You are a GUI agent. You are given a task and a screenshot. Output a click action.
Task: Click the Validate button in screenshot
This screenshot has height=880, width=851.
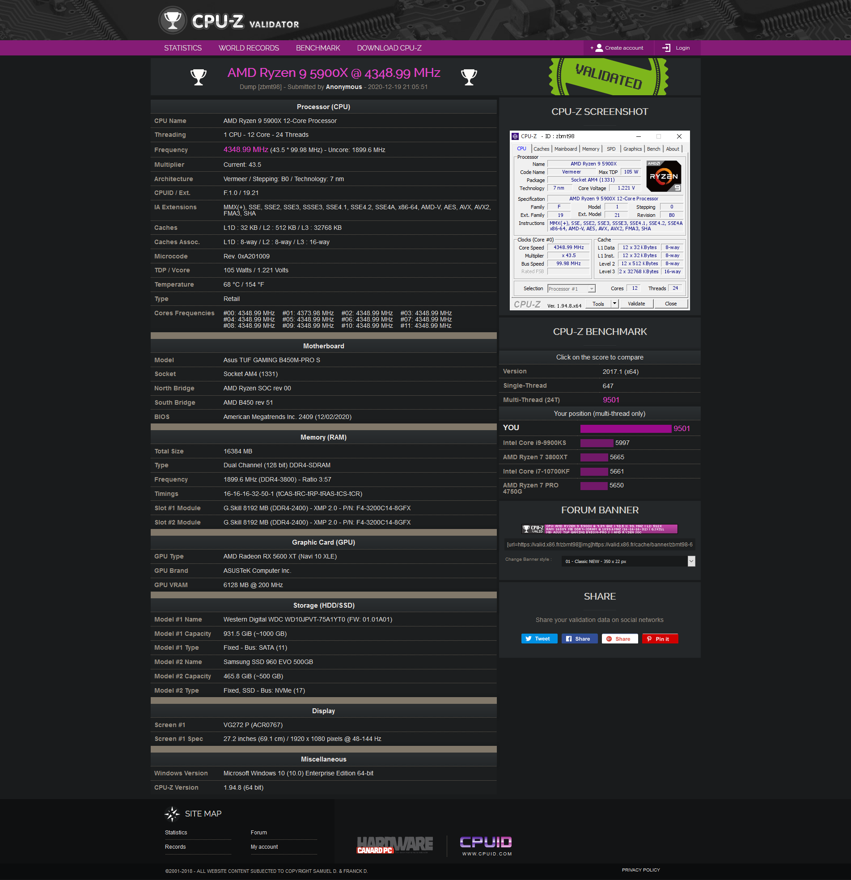(636, 304)
